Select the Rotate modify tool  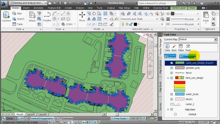94,13
